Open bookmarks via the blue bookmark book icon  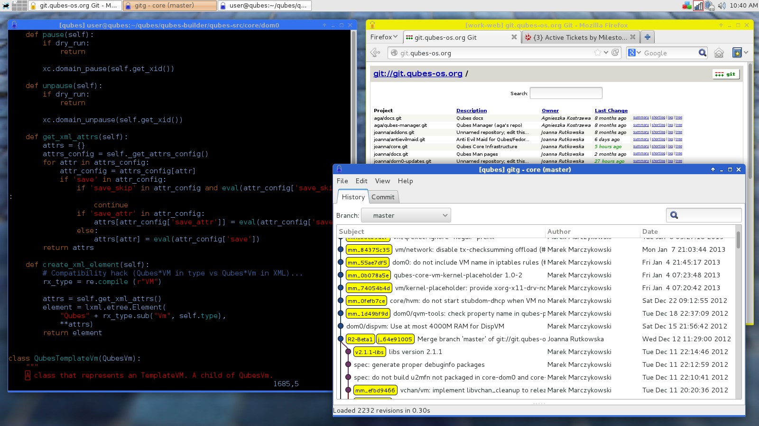point(737,53)
